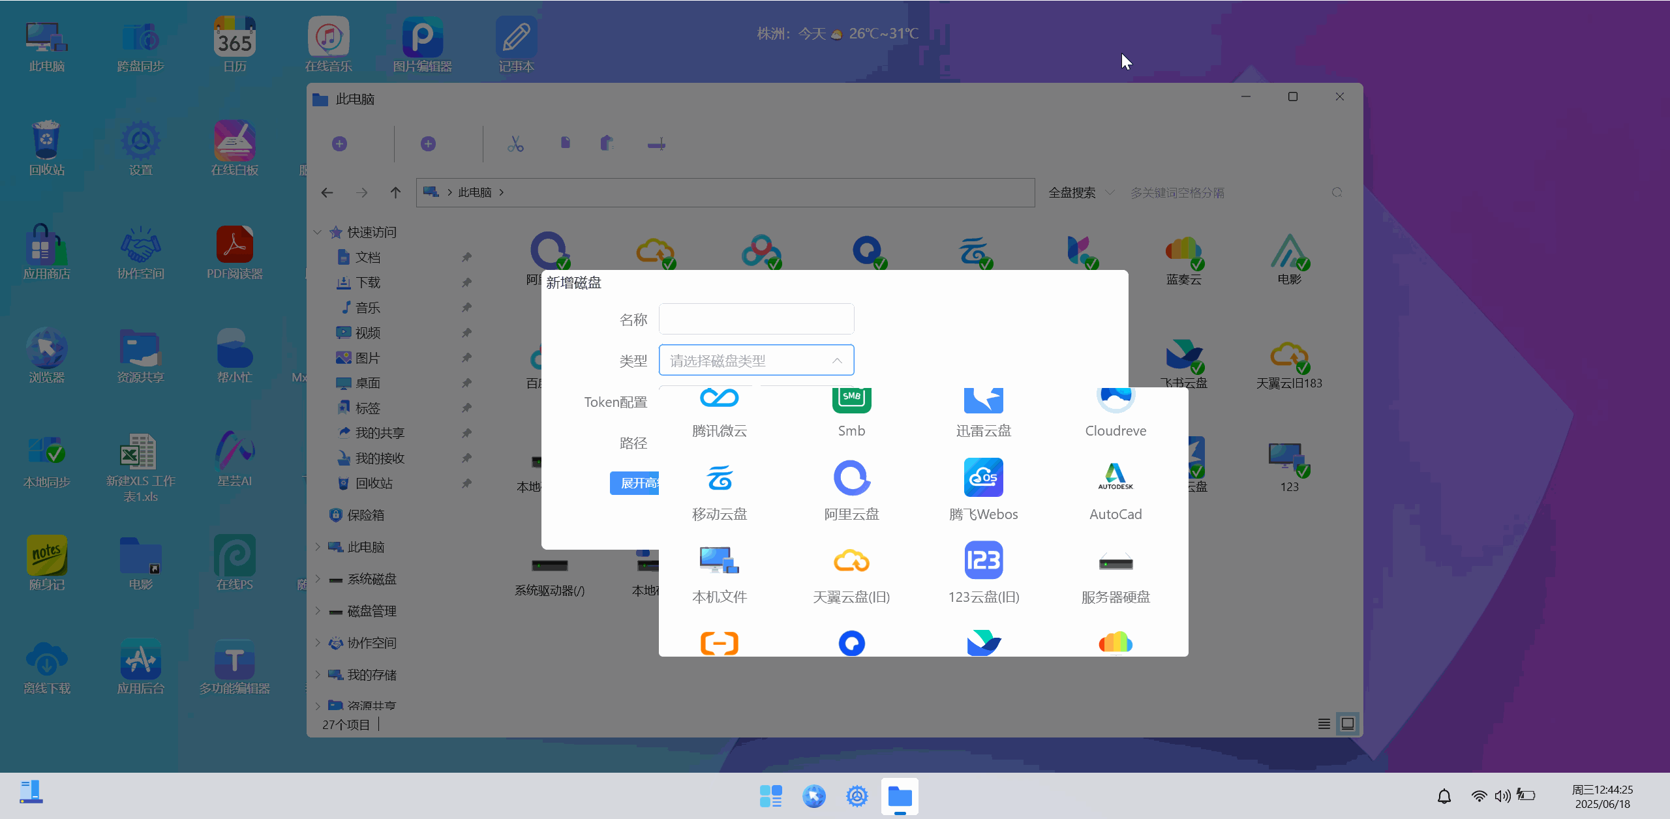Expand 我的存储 tree node
The width and height of the screenshot is (1670, 819).
click(318, 675)
